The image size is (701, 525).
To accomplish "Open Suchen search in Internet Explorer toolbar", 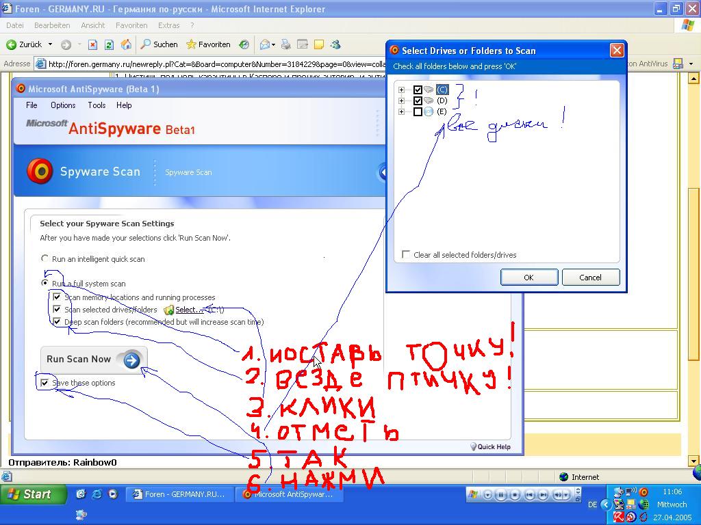I will pyautogui.click(x=159, y=44).
